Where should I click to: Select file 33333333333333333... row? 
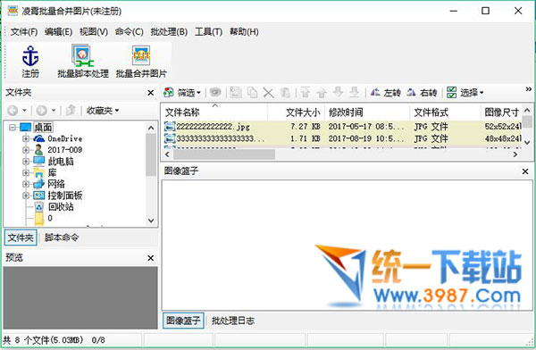click(342, 138)
